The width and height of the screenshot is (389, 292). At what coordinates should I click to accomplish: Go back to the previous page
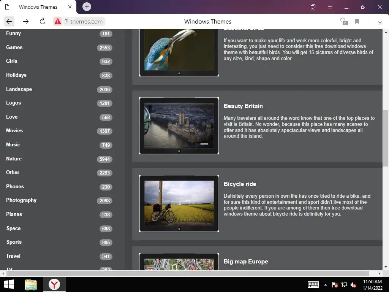point(9,22)
